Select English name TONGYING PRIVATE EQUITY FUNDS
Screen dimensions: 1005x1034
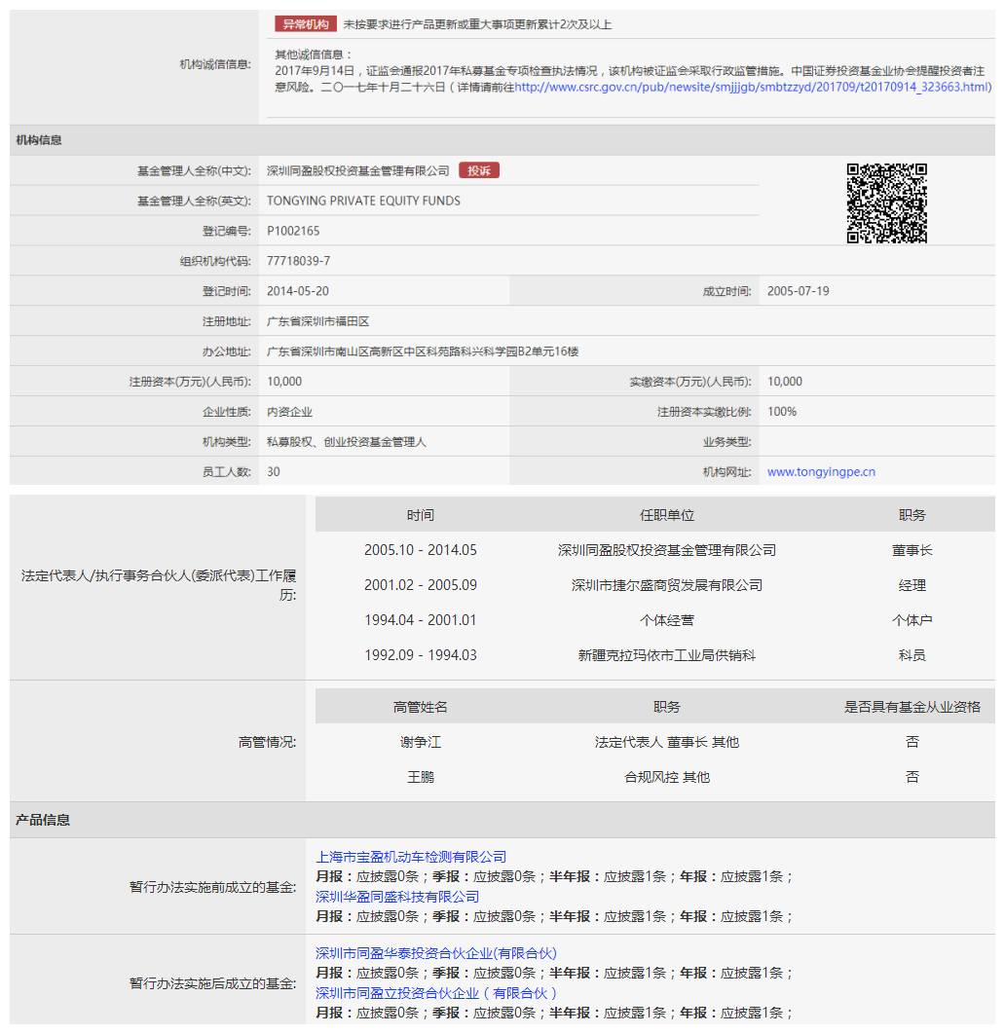click(x=363, y=201)
